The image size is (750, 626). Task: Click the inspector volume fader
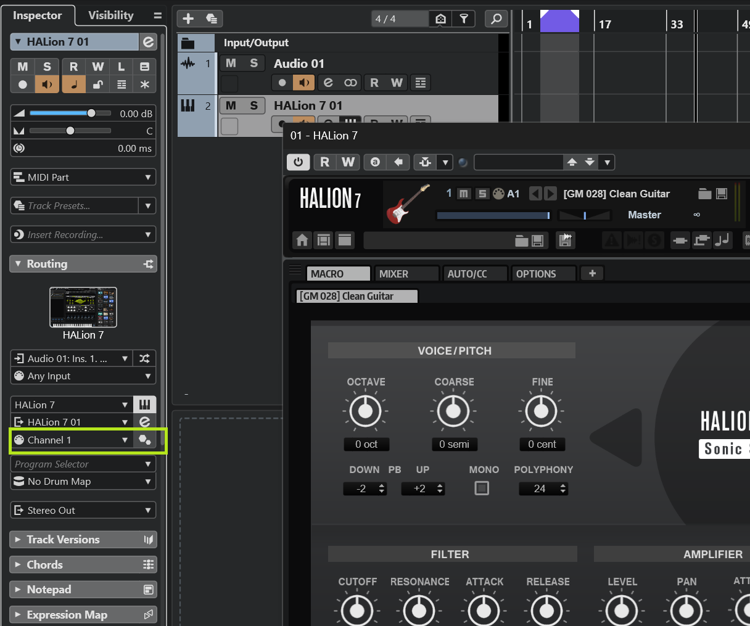(x=91, y=113)
